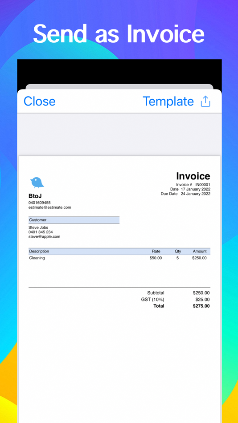
Task: Select the Invoice heading text
Action: coord(193,176)
